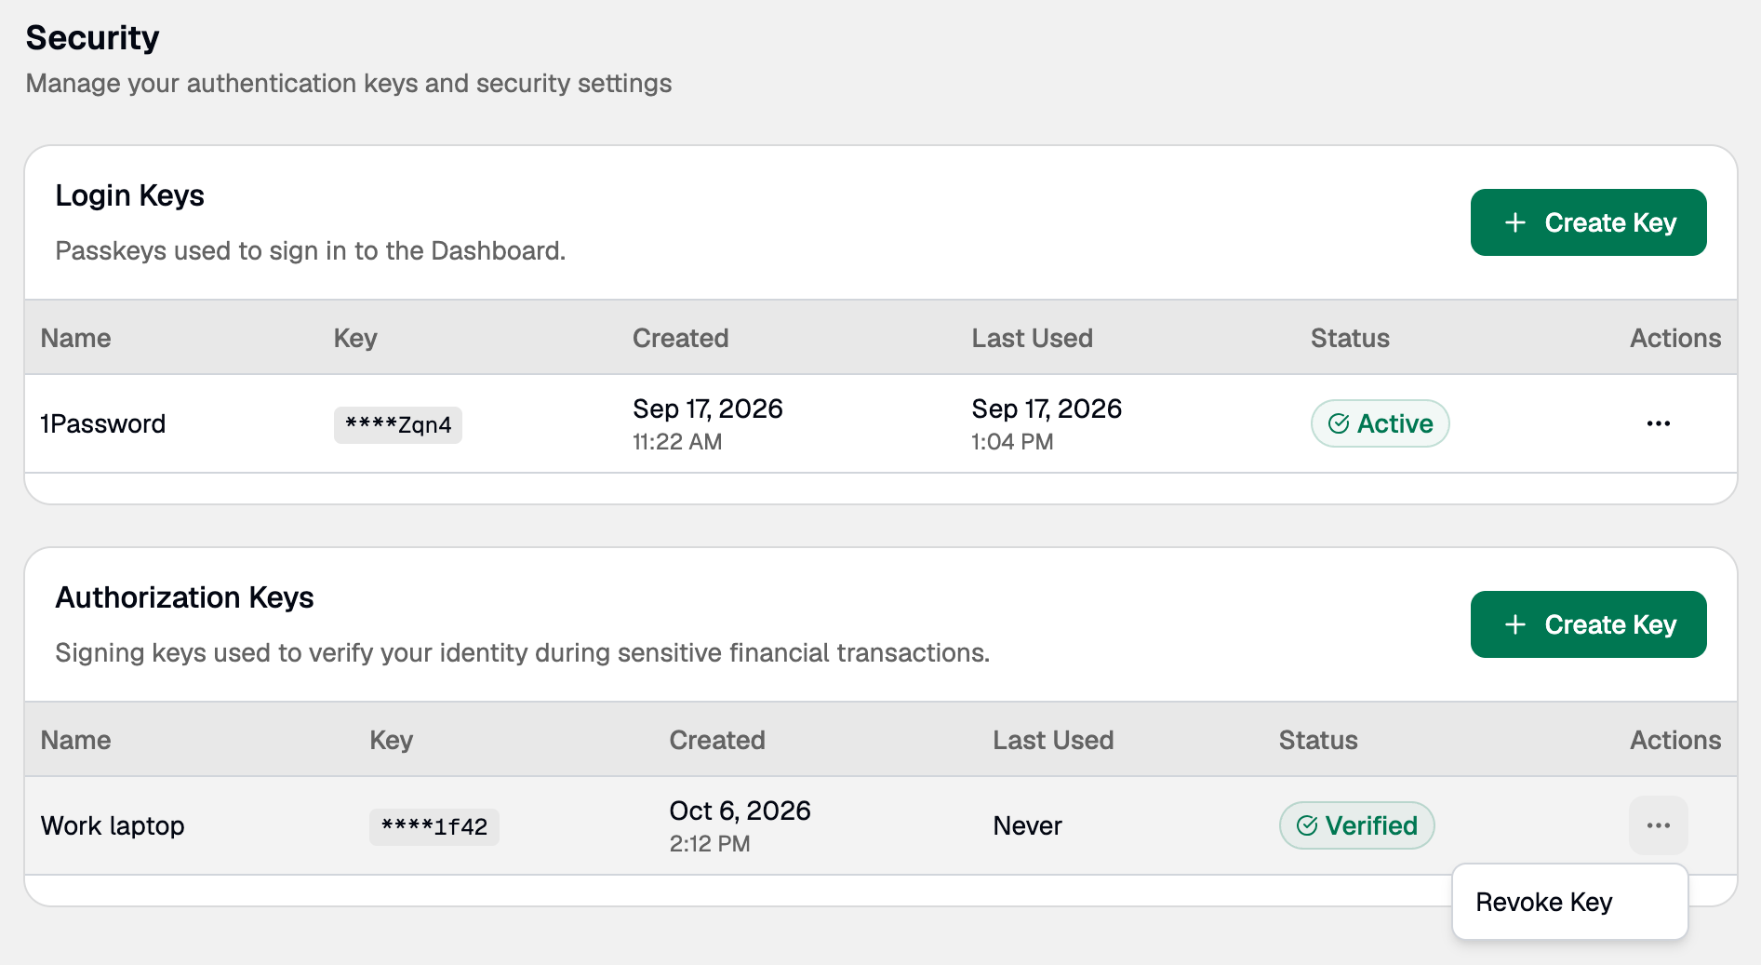Click the Signing keys description text
The image size is (1761, 965).
point(523,653)
